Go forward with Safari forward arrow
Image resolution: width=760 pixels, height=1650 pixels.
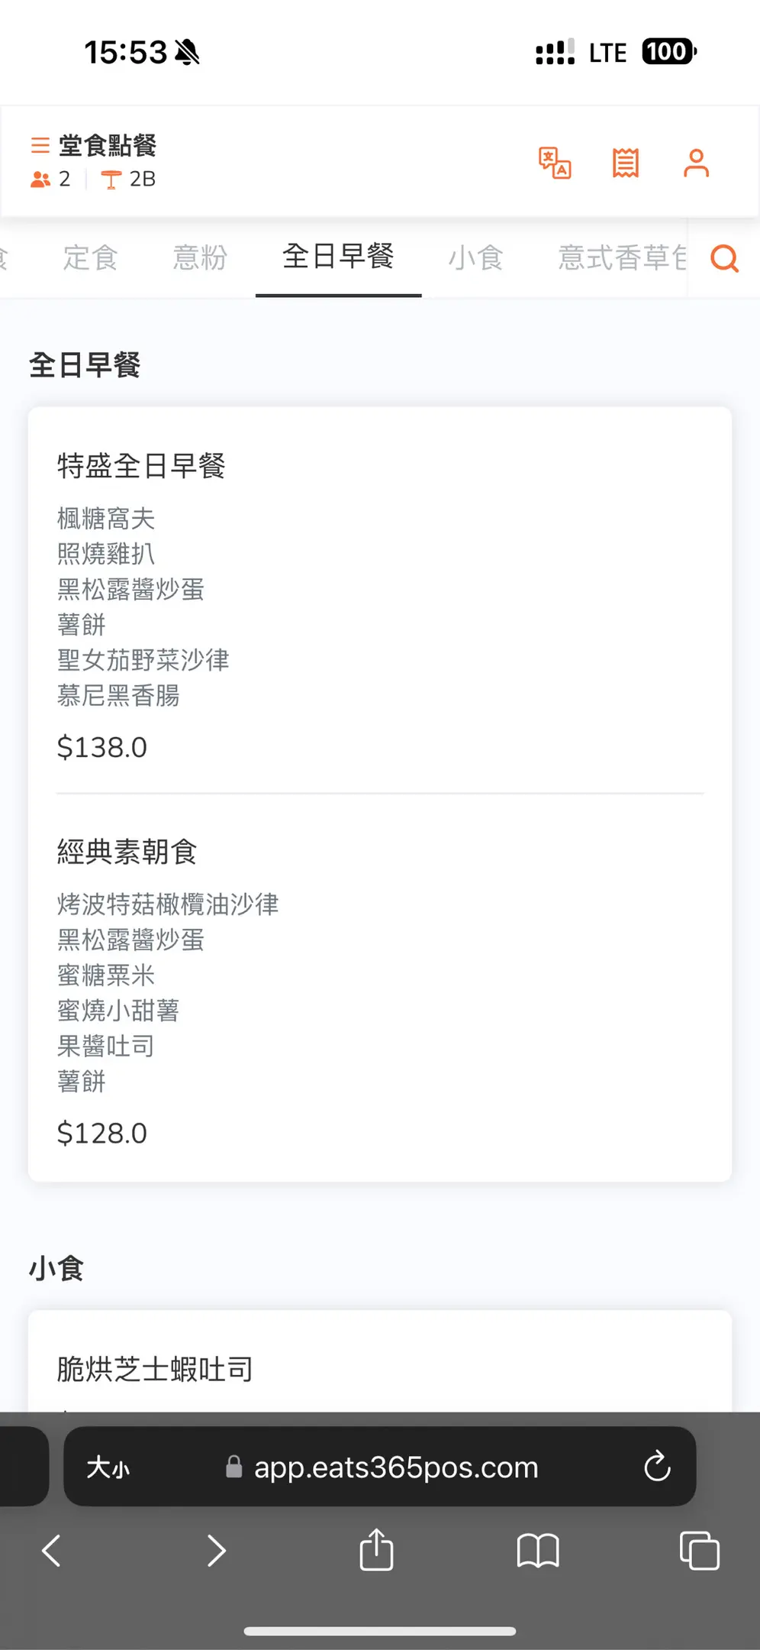pyautogui.click(x=217, y=1550)
